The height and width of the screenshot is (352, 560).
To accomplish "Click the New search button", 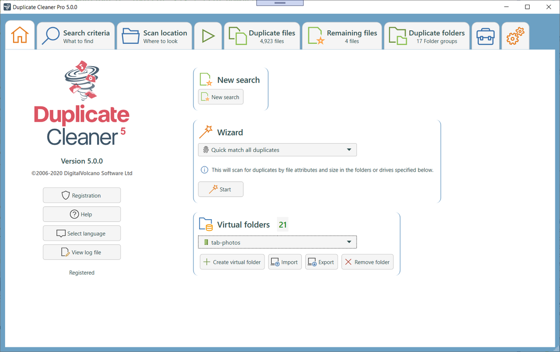I will pos(221,97).
